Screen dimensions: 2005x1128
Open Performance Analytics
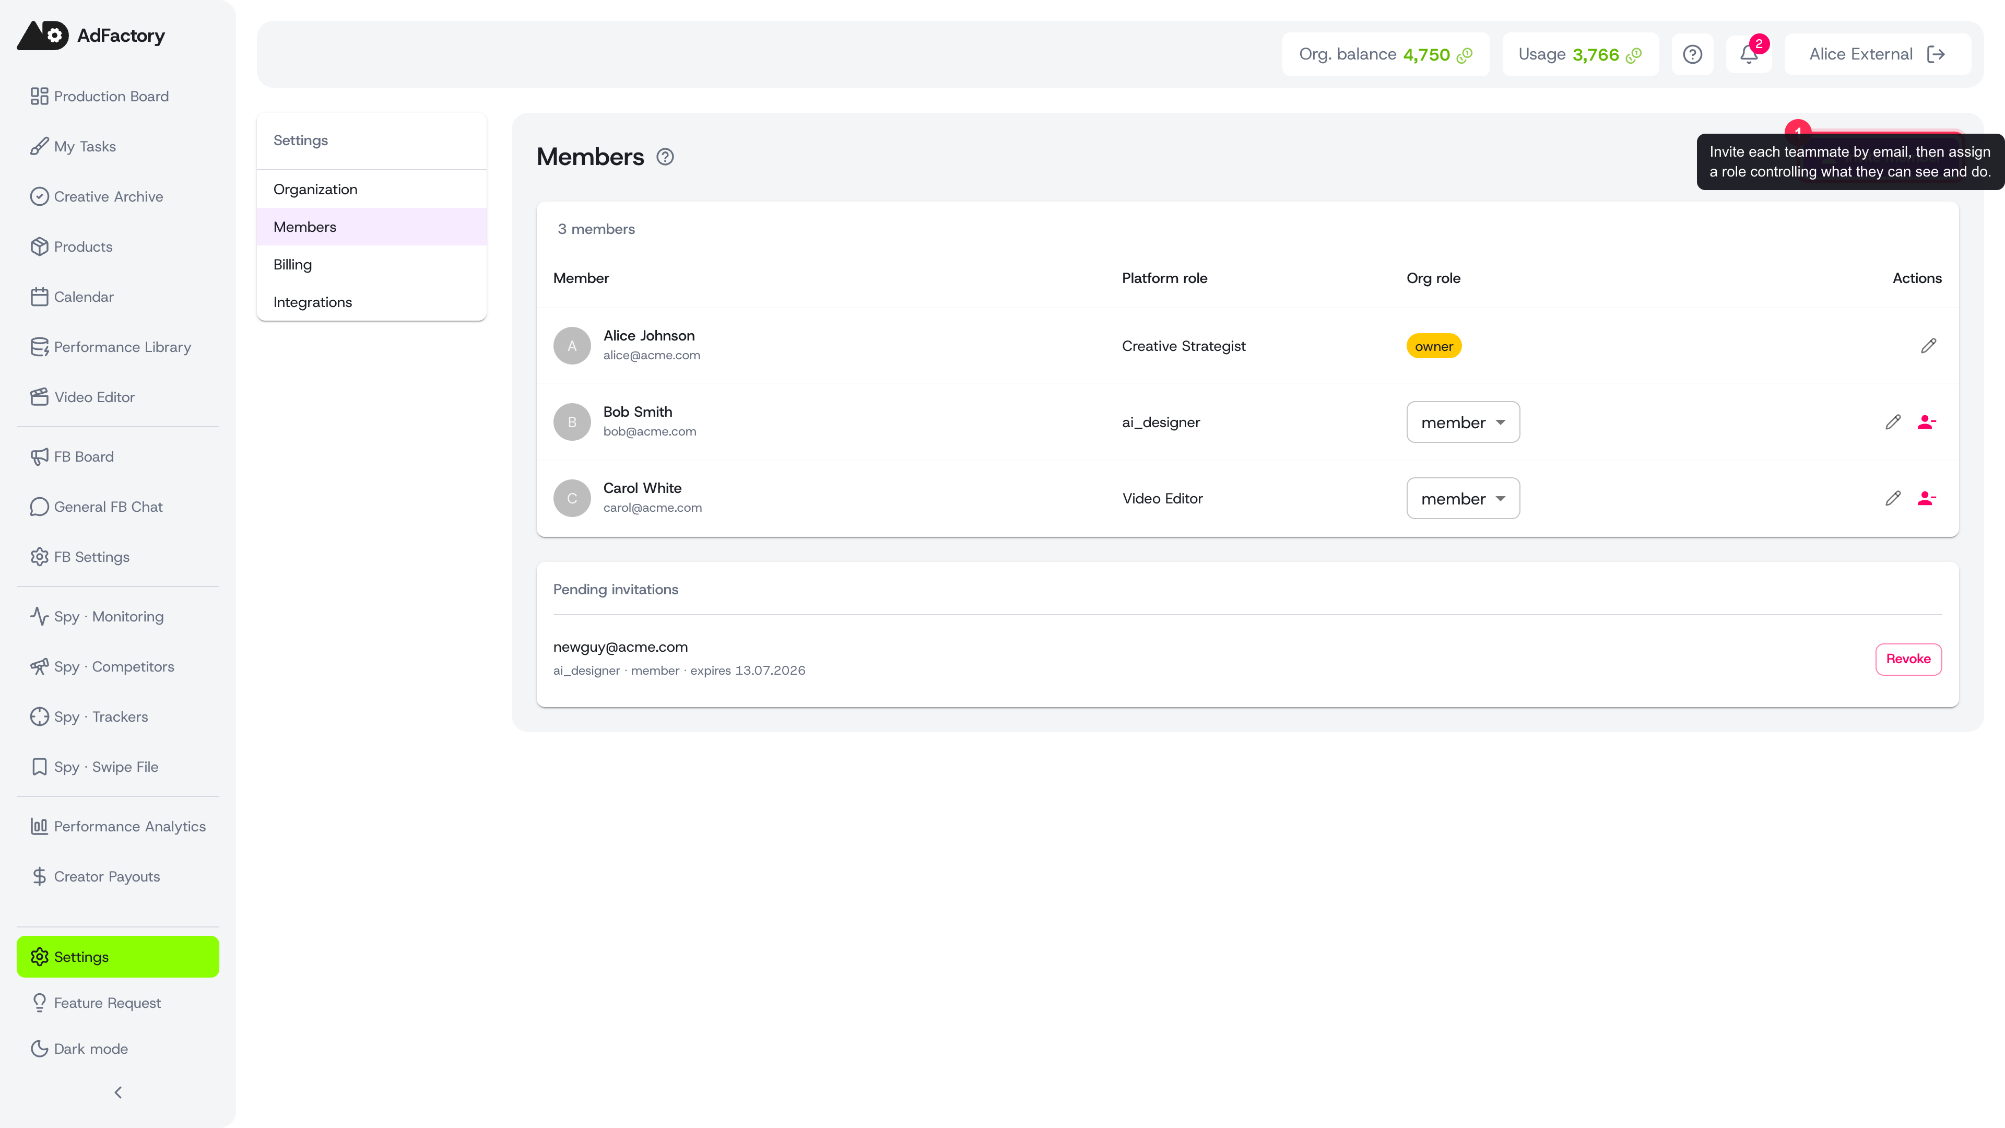click(117, 827)
